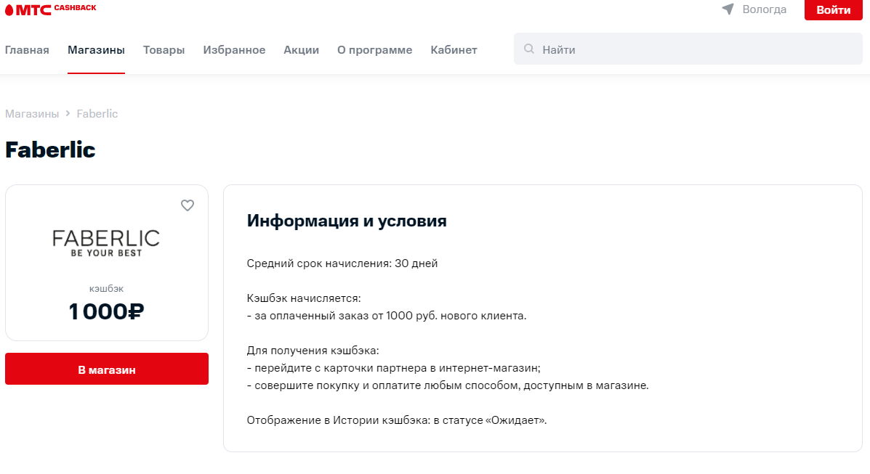Open the Кабинет tab

(454, 50)
